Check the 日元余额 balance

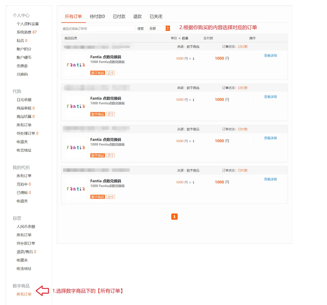click(24, 100)
